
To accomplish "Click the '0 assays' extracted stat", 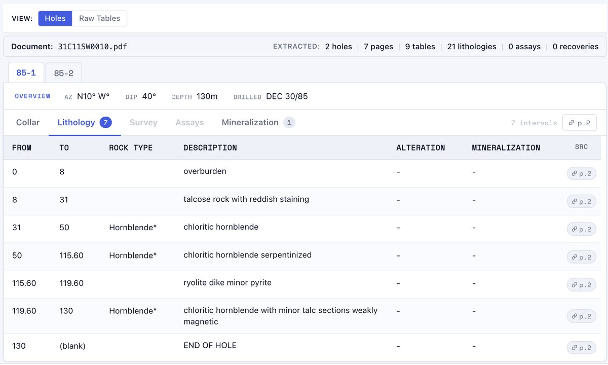I will [524, 46].
